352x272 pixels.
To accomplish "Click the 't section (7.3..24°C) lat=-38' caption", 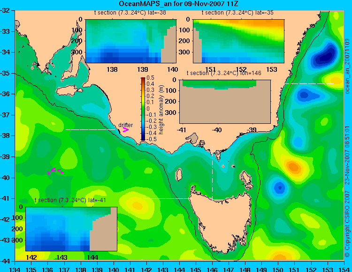I will coord(130,13).
